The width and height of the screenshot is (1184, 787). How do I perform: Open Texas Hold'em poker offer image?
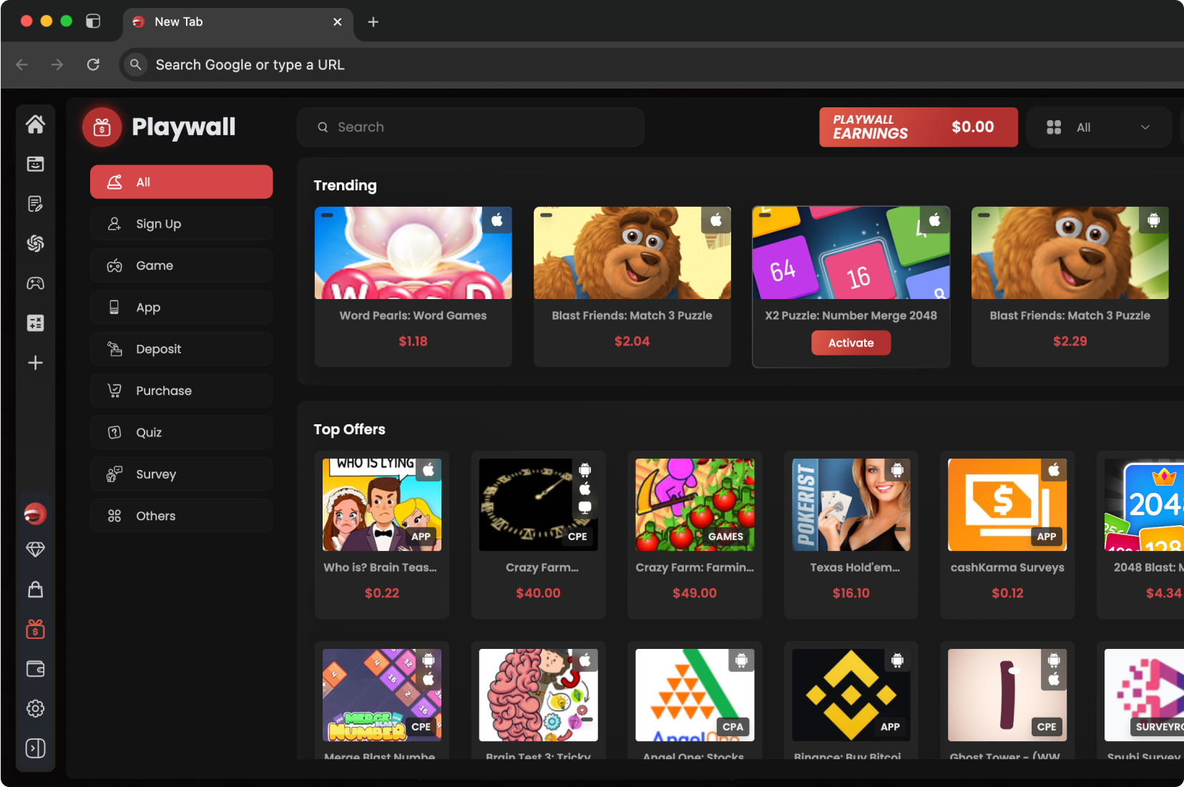(x=851, y=504)
